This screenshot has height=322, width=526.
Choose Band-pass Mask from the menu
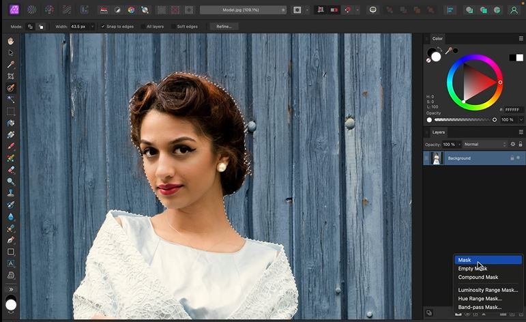(488, 307)
